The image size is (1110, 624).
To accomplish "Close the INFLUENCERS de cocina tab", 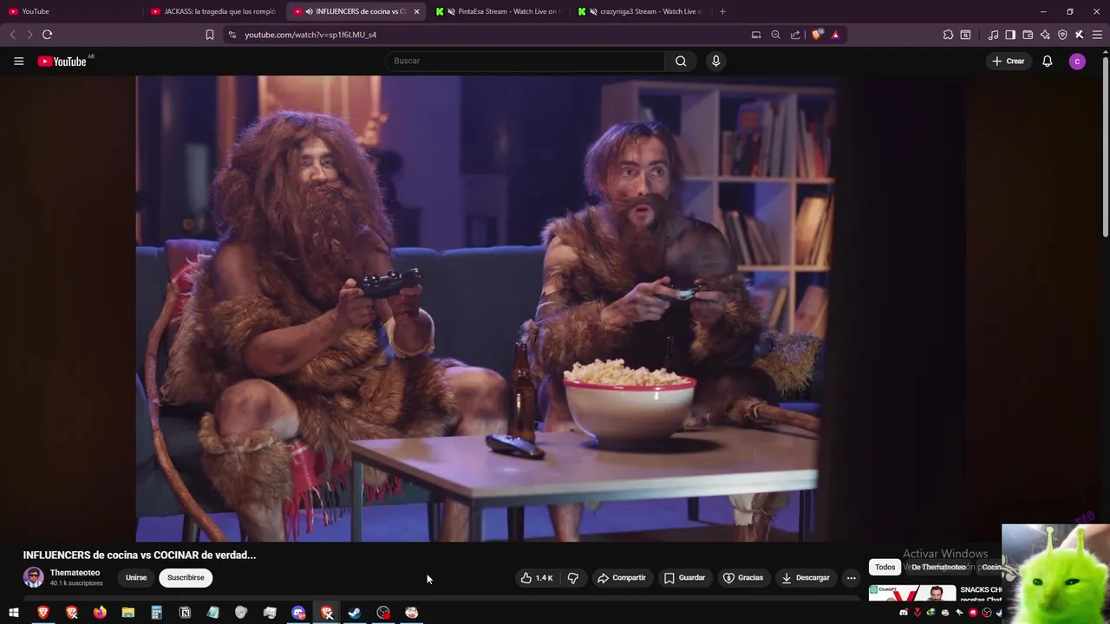I will coord(417,11).
